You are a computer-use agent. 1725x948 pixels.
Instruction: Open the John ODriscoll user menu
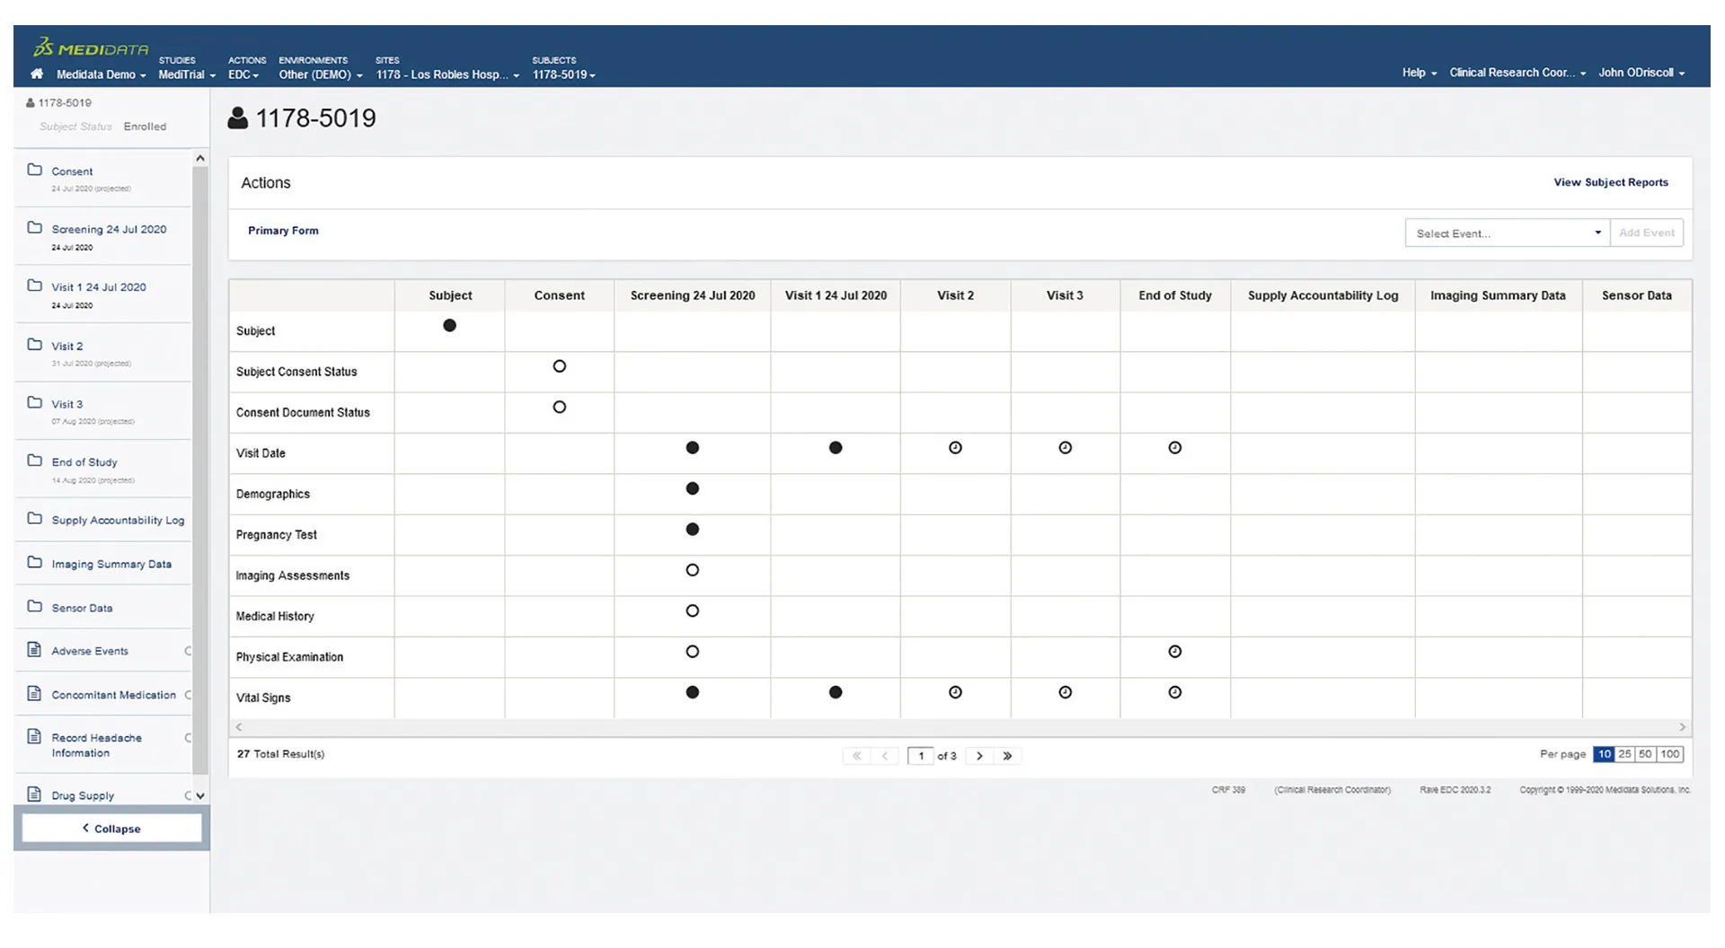pos(1641,73)
